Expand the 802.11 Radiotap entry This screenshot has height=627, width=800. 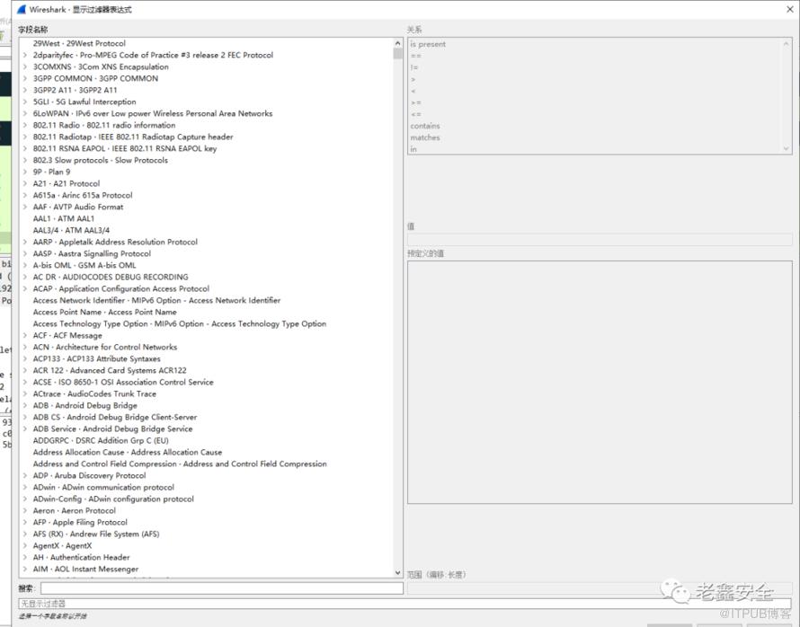(x=24, y=137)
